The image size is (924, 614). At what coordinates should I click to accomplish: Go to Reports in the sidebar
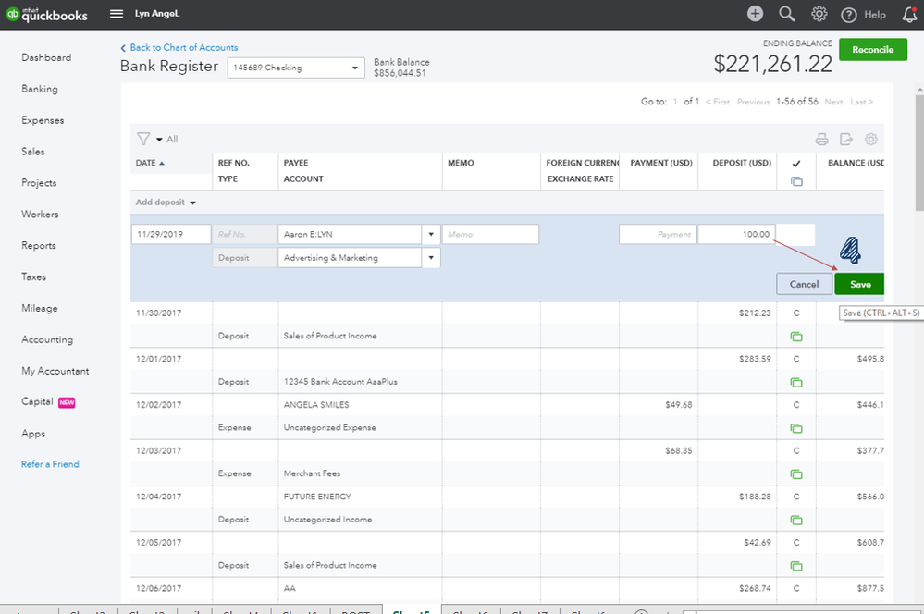coord(38,246)
